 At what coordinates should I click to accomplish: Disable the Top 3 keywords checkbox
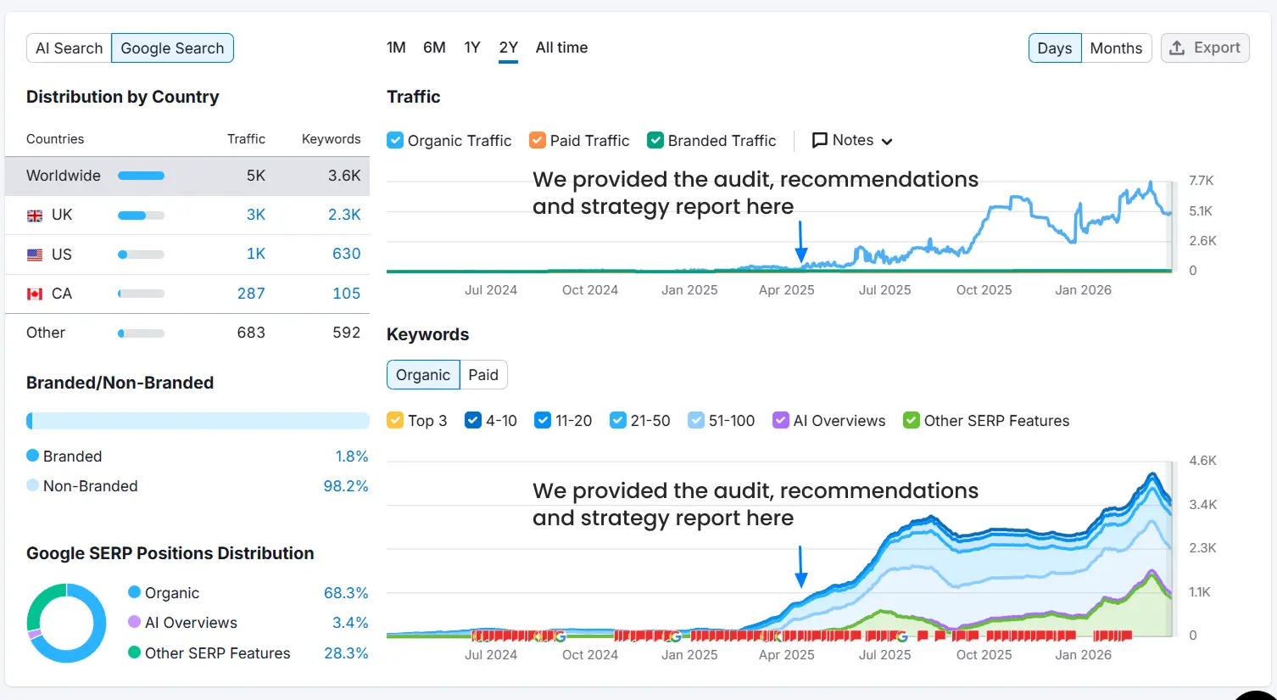(x=395, y=421)
